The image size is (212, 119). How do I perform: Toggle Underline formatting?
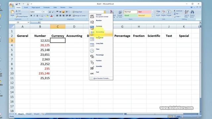pyautogui.click(x=37, y=16)
